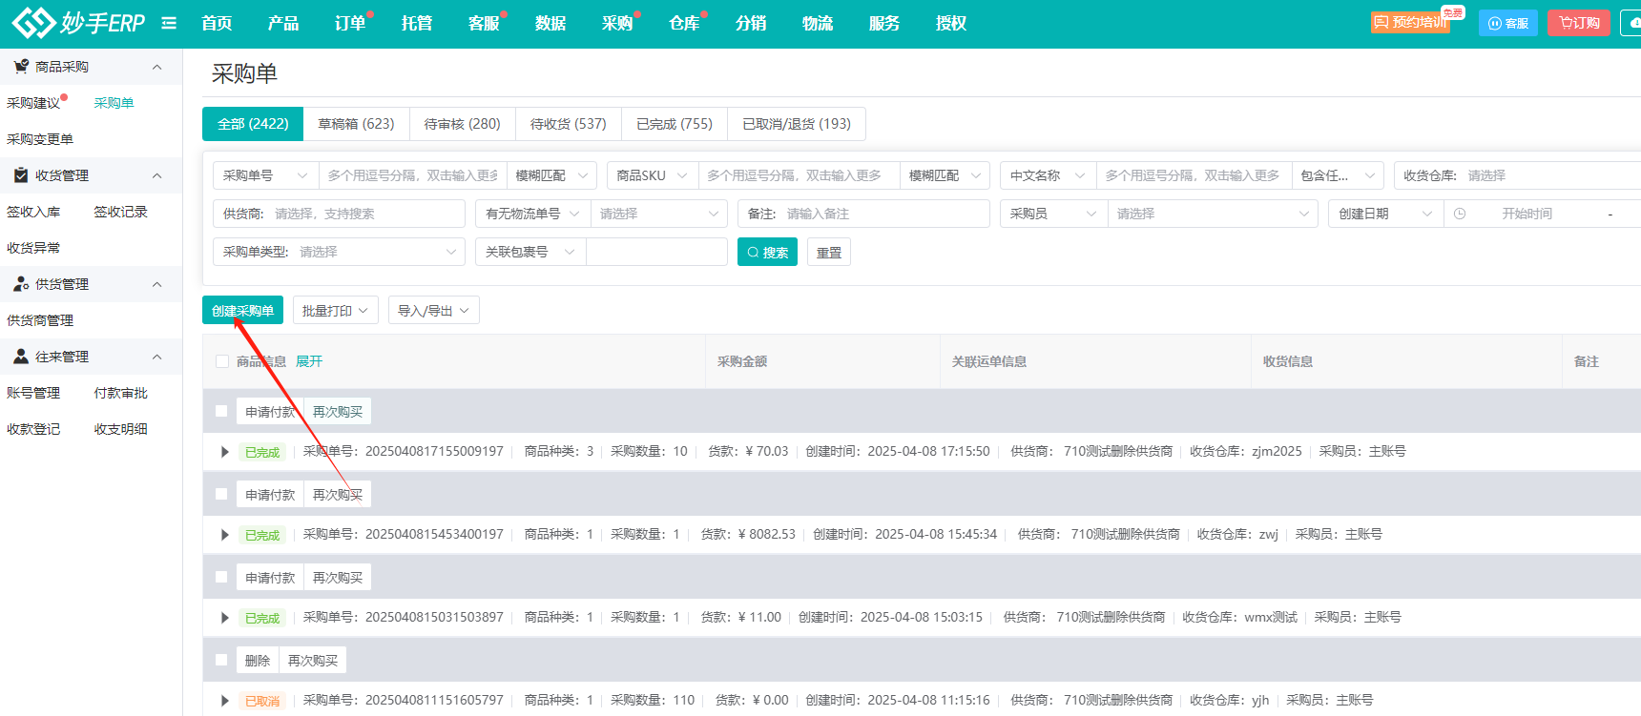Viewport: 1641px width, 716px height.
Task: Click 删除 for the cancelled order
Action: (258, 661)
